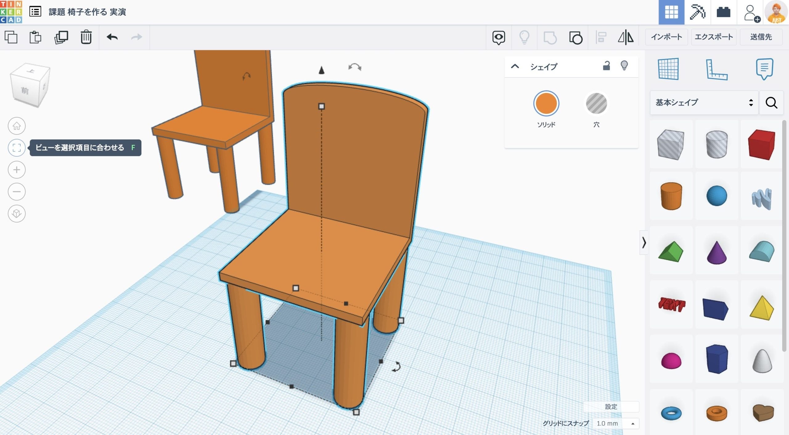This screenshot has width=789, height=435.
Task: Select the Hole (穴) shape mode
Action: coord(596,103)
